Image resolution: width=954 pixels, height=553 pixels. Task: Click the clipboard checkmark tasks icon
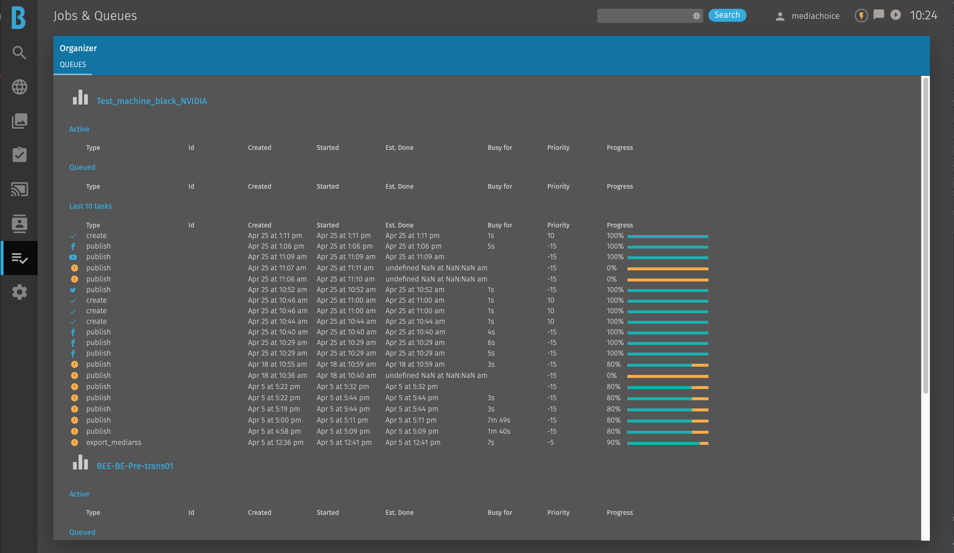click(x=19, y=155)
